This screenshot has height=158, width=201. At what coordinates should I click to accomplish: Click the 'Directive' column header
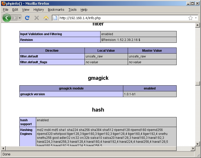click(x=52, y=51)
